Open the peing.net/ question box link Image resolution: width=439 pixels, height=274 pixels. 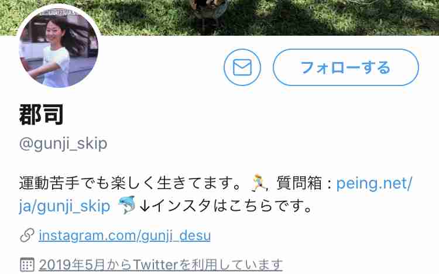coord(374,183)
